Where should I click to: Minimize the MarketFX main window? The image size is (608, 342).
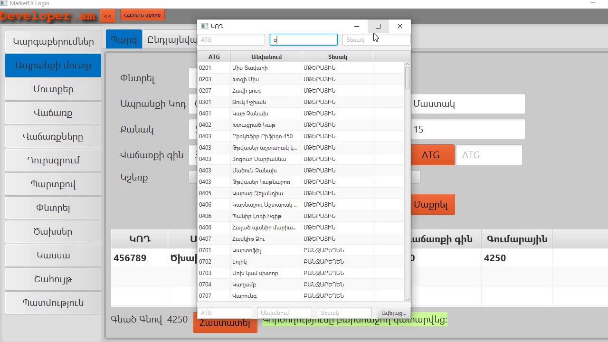point(593,3)
